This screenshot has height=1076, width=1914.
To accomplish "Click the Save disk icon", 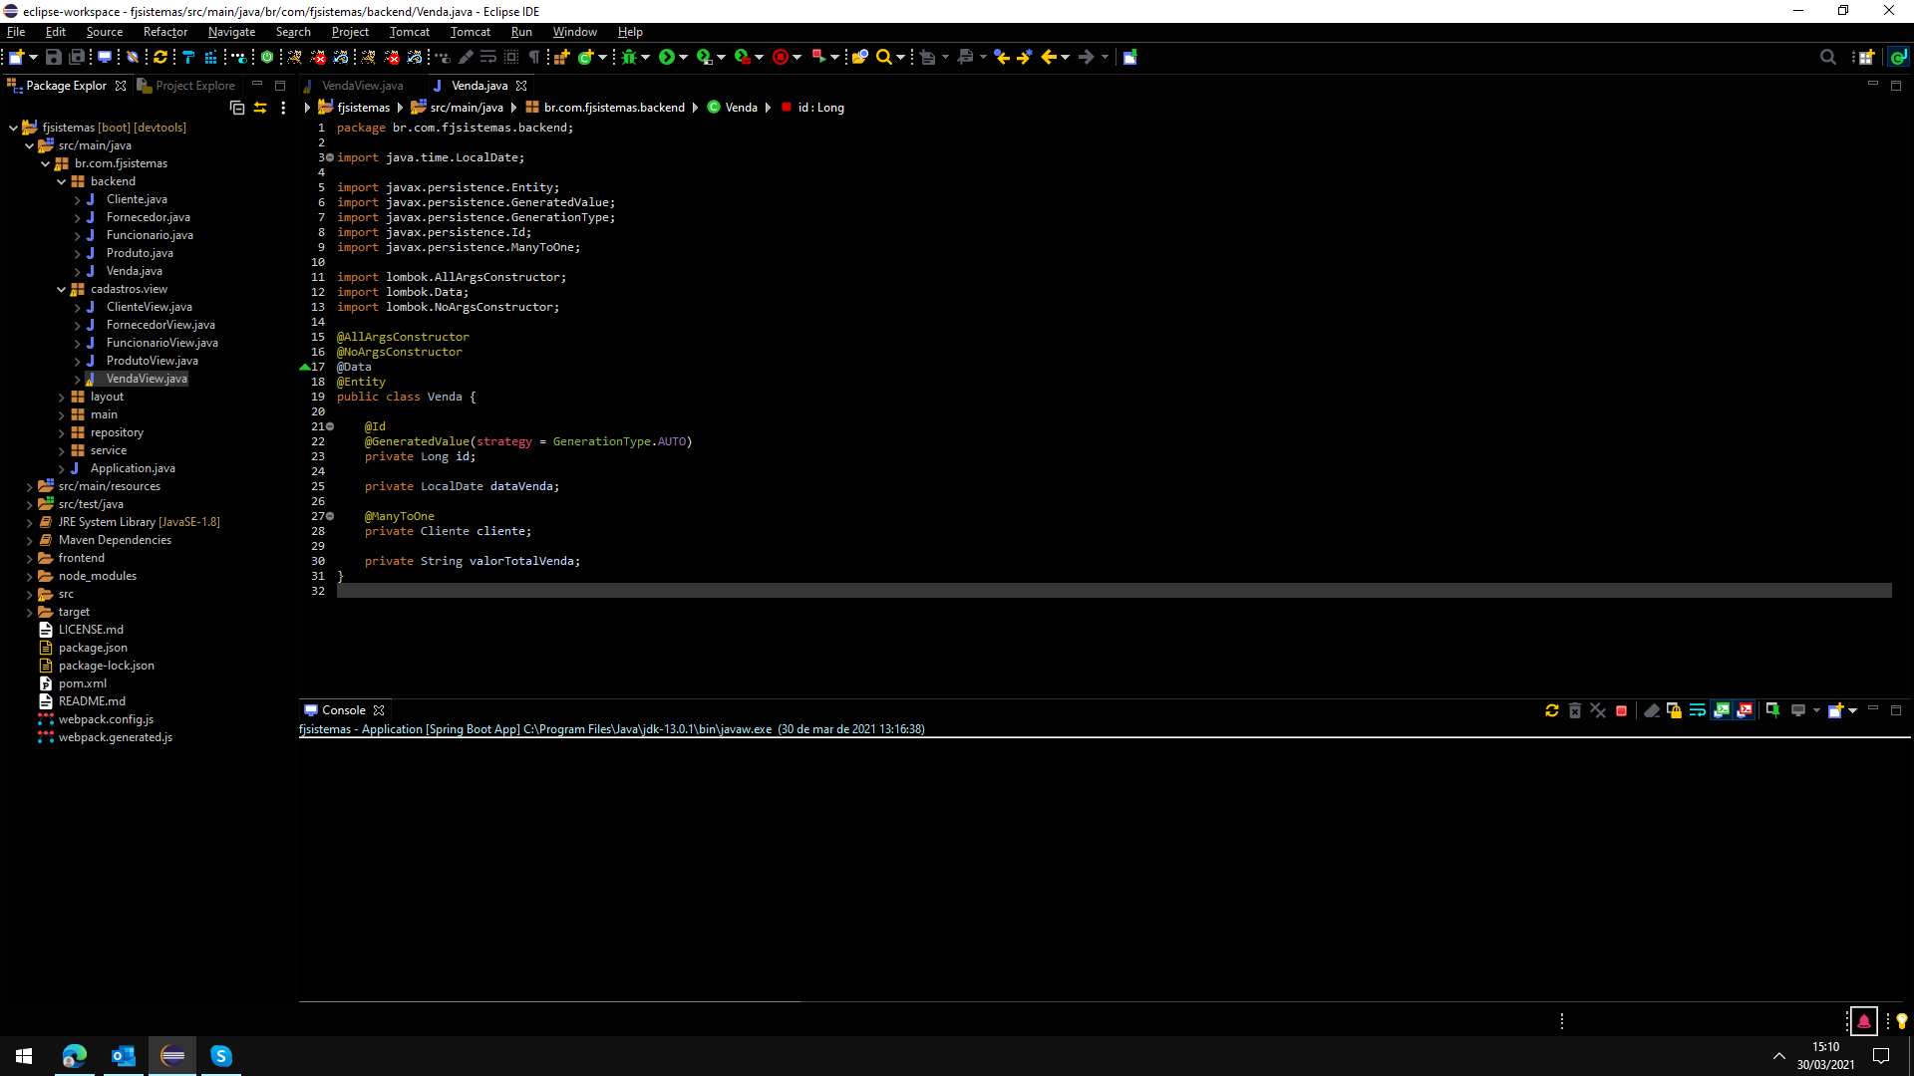I will point(54,57).
